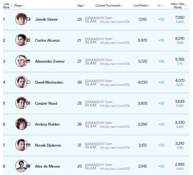Sort by the Live Rank column
This screenshot has width=193, height=175.
point(6,5)
